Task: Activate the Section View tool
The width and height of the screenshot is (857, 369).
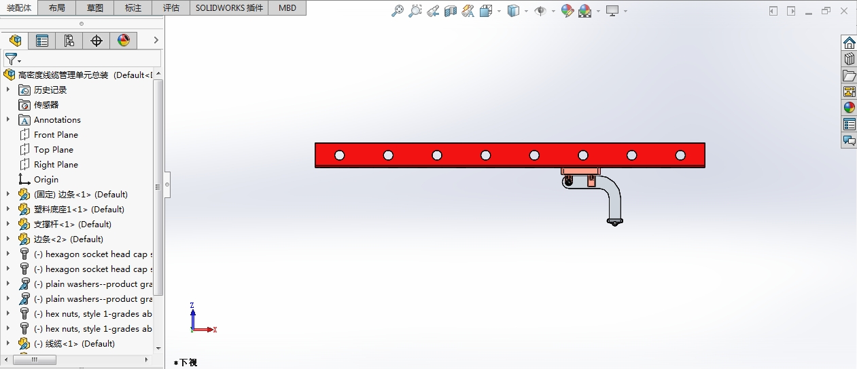Action: pos(450,11)
